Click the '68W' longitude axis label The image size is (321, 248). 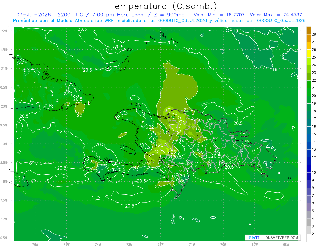pos(286,245)
